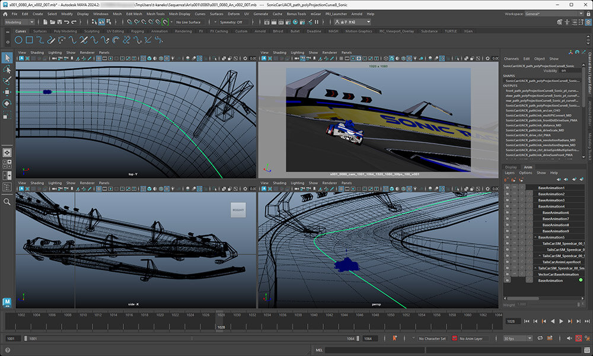Switch to the Animation shelf tab

[x=159, y=31]
